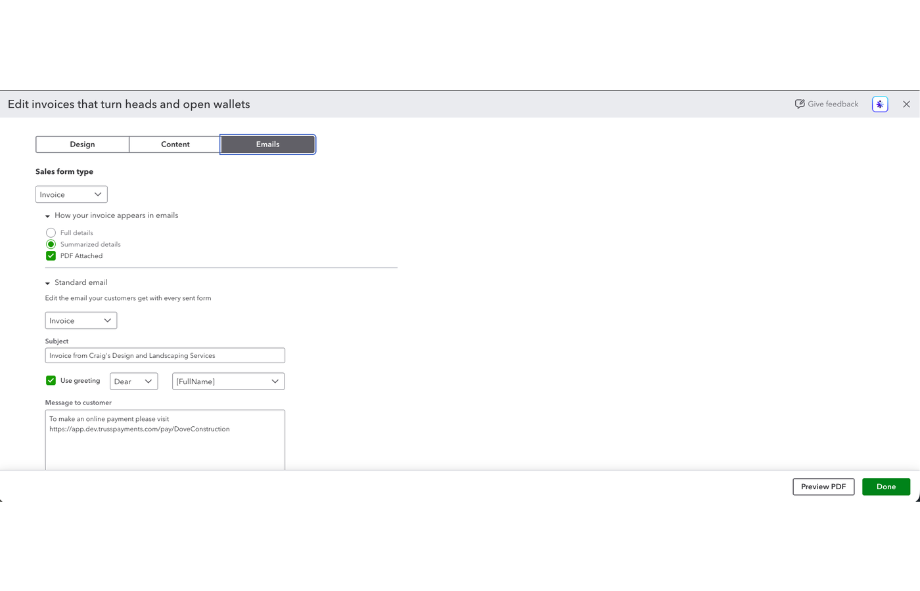Click the green Done button
Viewport: 920px width, 591px height.
[886, 487]
